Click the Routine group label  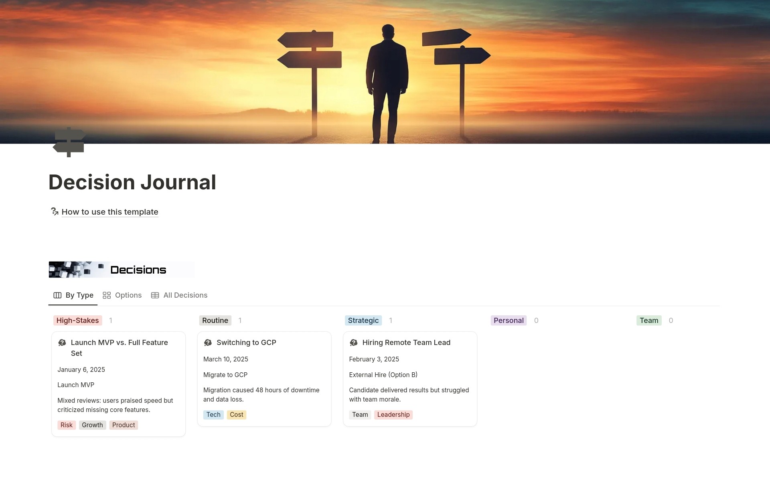(x=215, y=321)
